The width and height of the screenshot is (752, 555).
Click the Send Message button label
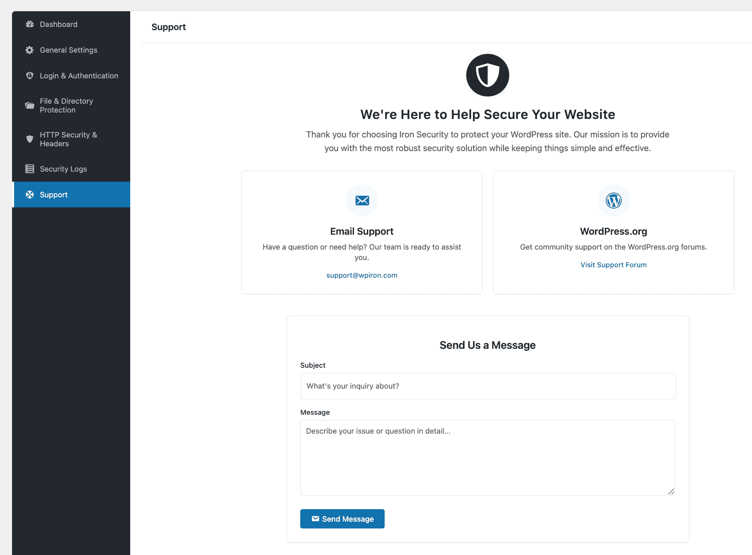[x=348, y=519]
